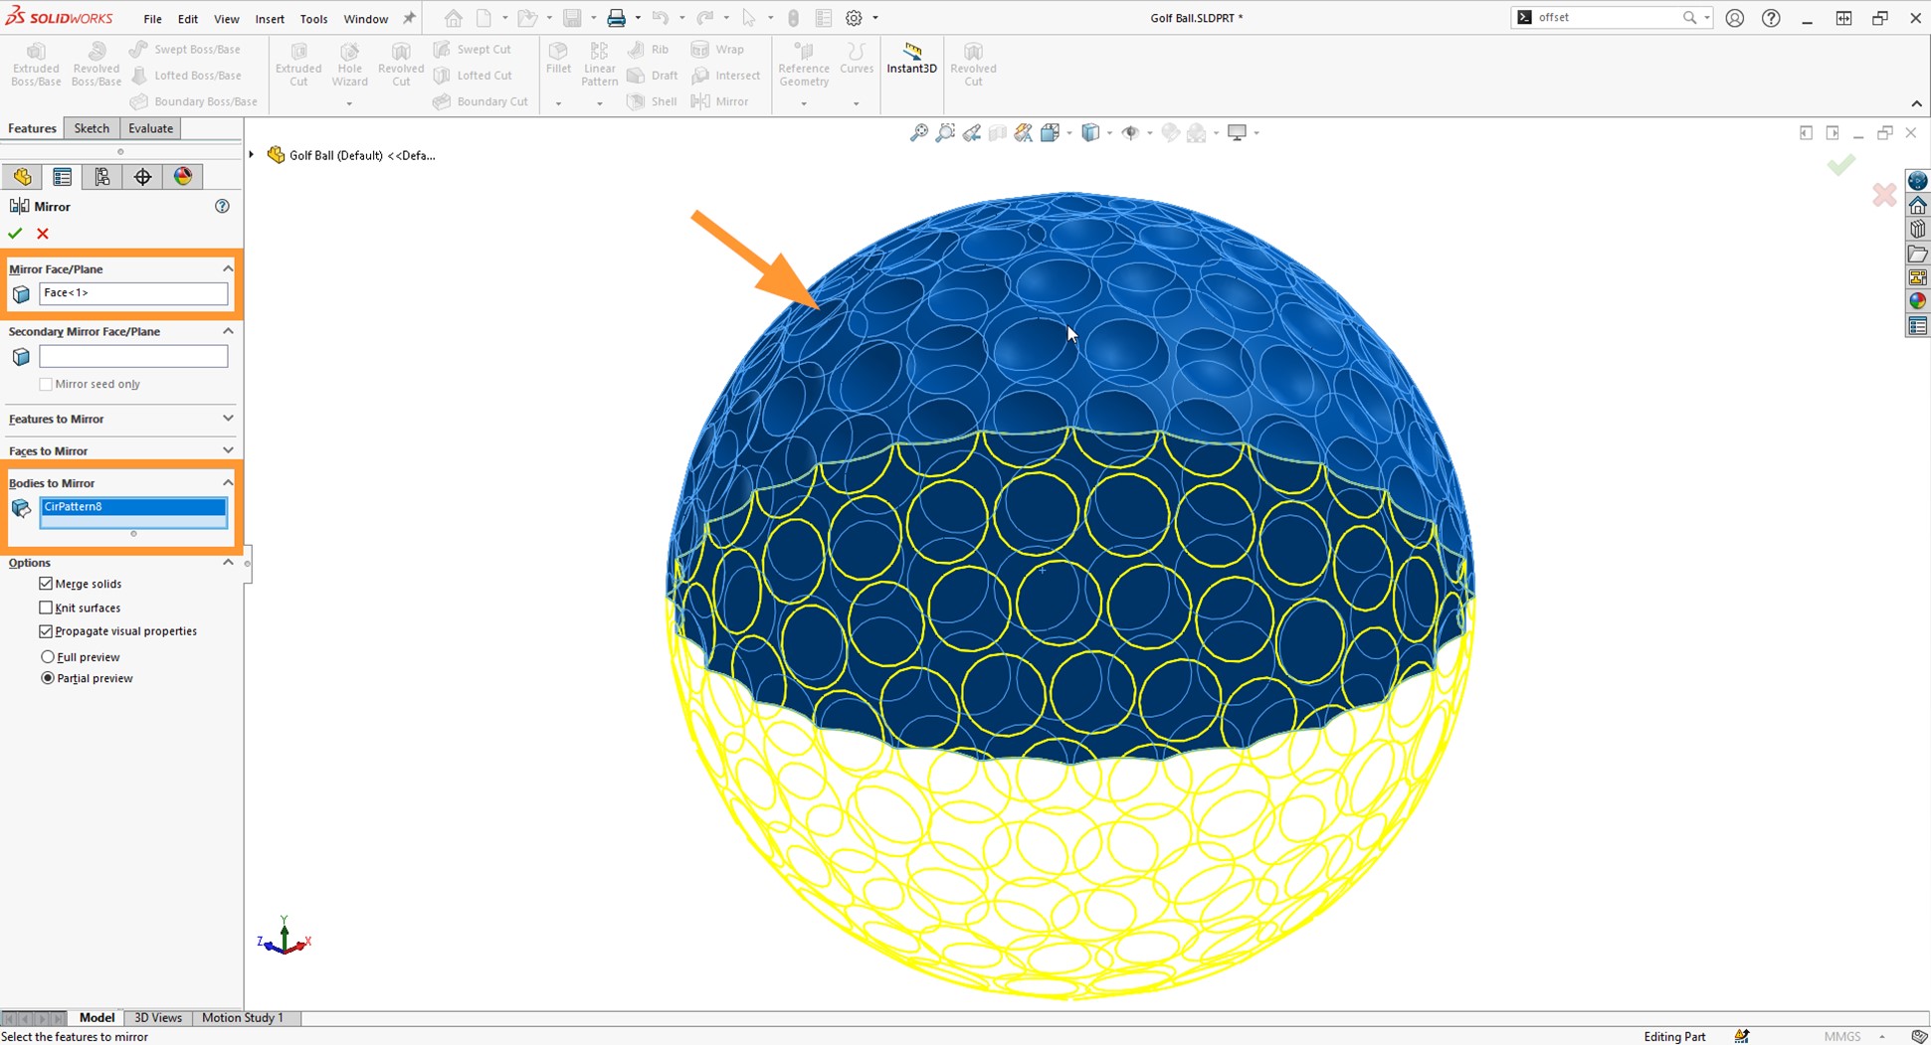Screen dimensions: 1931x1045
Task: Uncheck the Merge solids option
Action: 46,584
